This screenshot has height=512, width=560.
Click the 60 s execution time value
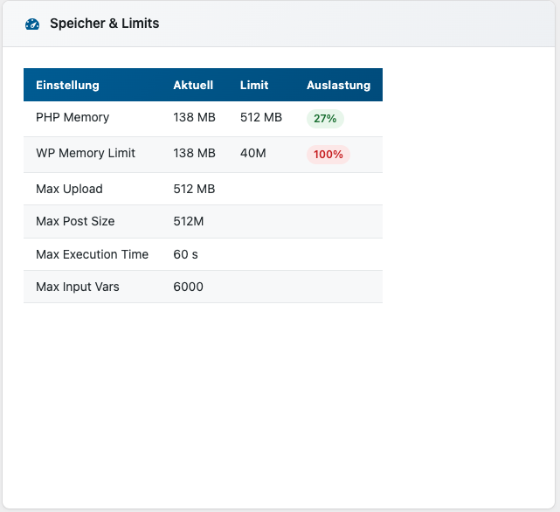[186, 255]
